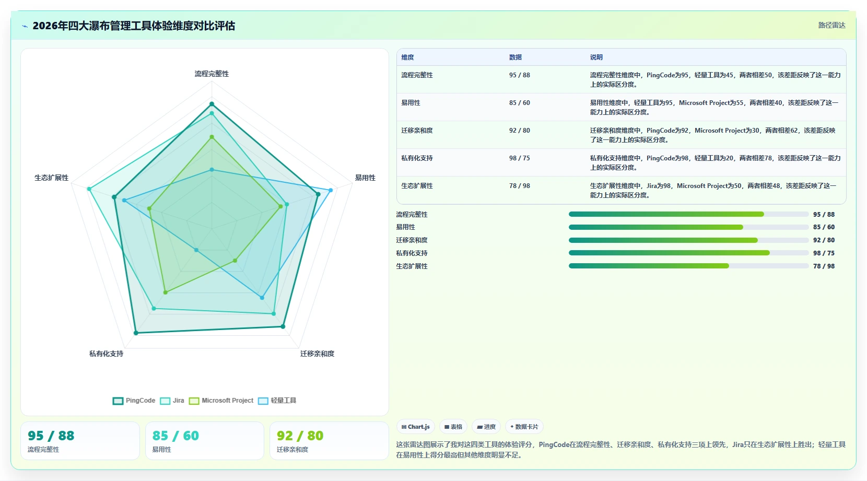The height and width of the screenshot is (481, 867).
Task: Toggle Jira legend swatch
Action: 165,401
